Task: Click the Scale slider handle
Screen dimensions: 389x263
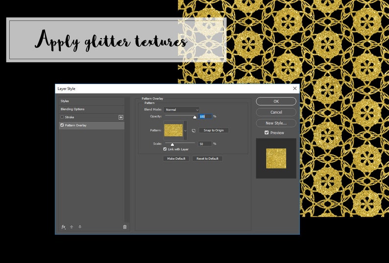Action: (172, 144)
